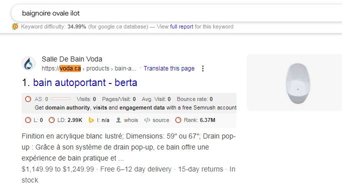Viewport: 342px width, 186px height.
Task: Open the whois text link
Action: (x=131, y=120)
